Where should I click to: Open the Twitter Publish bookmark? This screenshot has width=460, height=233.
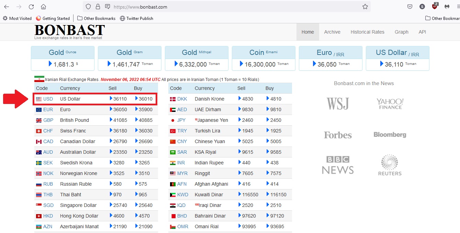136,19
